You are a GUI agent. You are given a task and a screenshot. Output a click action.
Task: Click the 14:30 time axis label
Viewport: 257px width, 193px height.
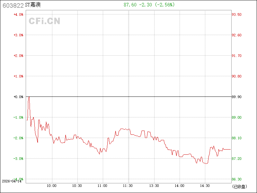tap(205, 186)
